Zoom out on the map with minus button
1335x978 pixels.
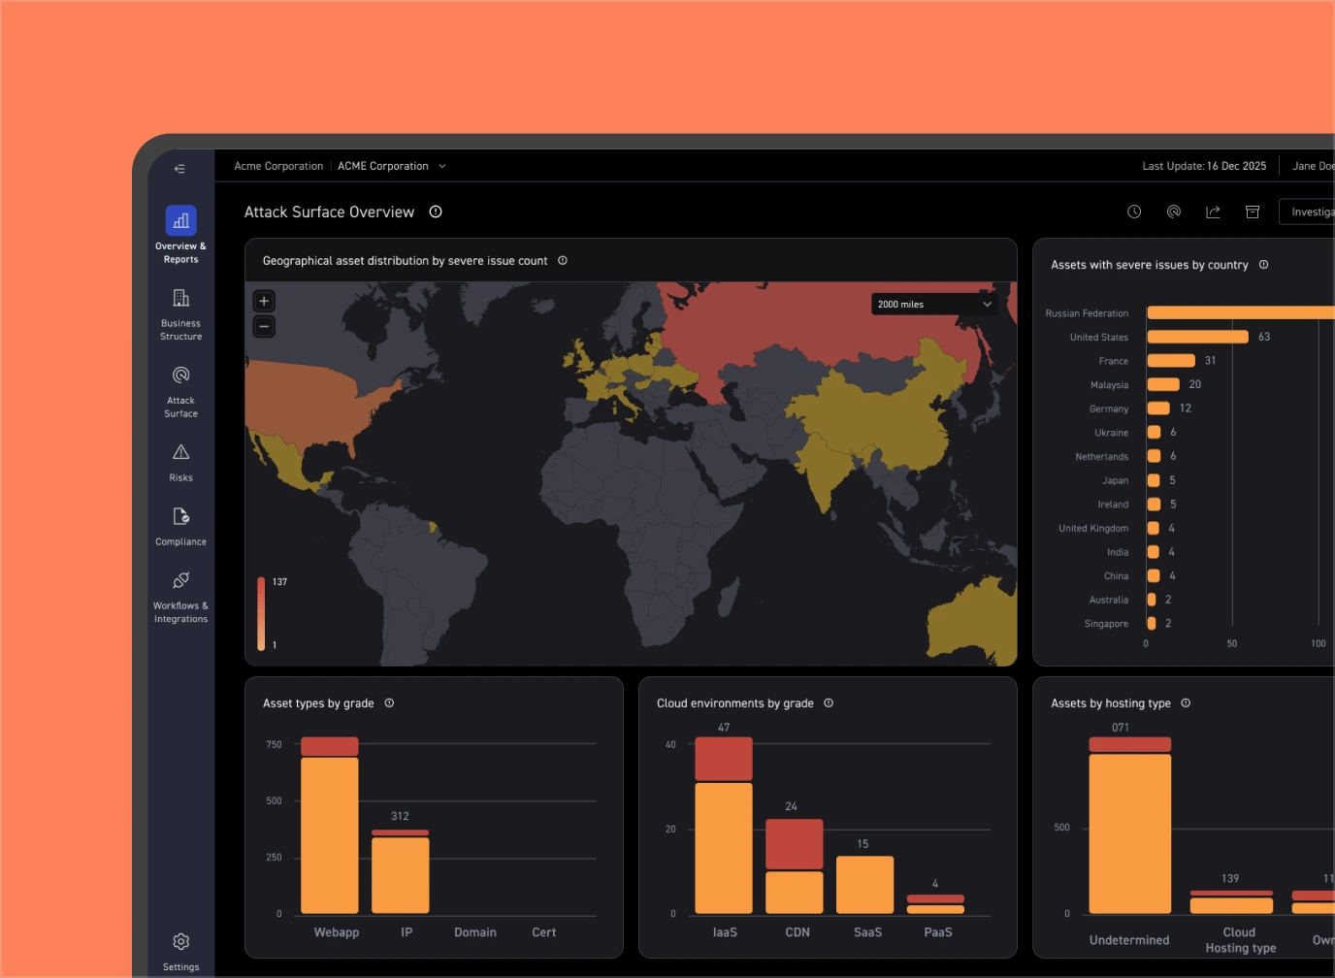[264, 327]
